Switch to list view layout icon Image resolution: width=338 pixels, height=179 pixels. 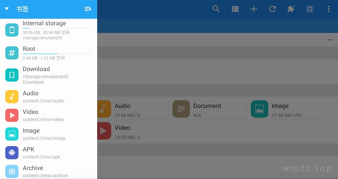[x=235, y=9]
